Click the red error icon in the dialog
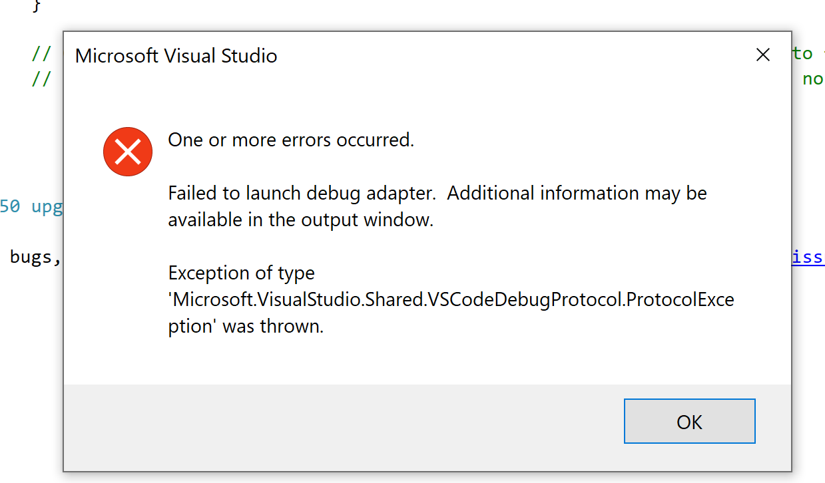Image resolution: width=825 pixels, height=483 pixels. point(128,152)
